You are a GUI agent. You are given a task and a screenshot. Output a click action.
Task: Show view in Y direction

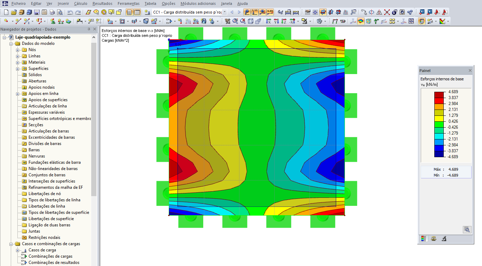click(276, 21)
